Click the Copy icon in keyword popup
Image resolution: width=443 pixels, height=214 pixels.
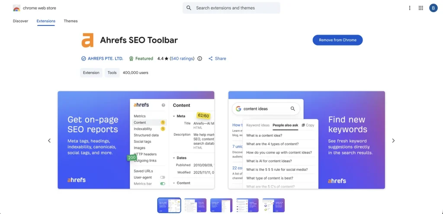point(303,125)
